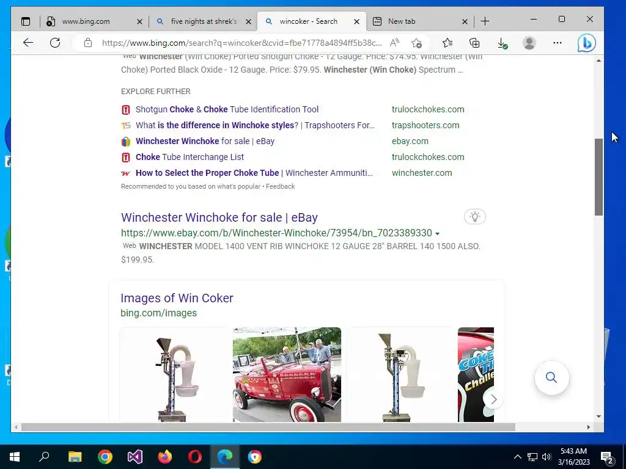
Task: Open How to Select the Proper Choke Tube
Action: [254, 173]
